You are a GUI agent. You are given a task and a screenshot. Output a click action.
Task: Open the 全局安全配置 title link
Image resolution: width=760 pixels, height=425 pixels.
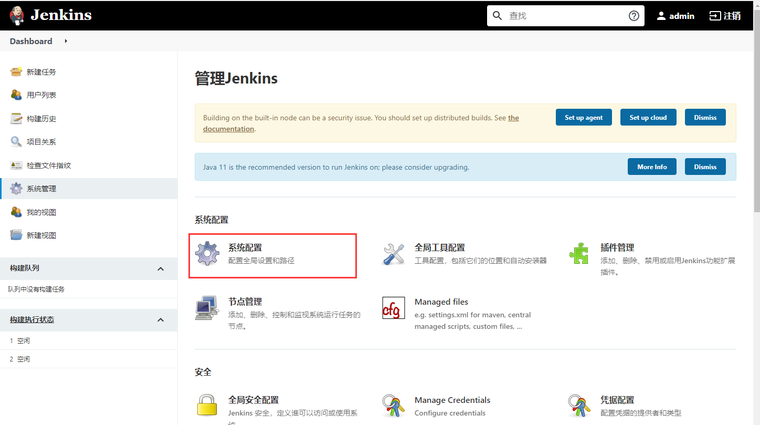point(254,400)
